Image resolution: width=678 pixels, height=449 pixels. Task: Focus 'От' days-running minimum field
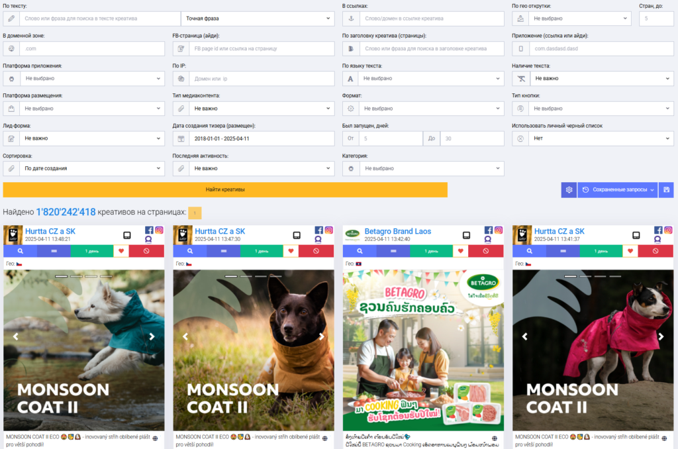(x=391, y=138)
